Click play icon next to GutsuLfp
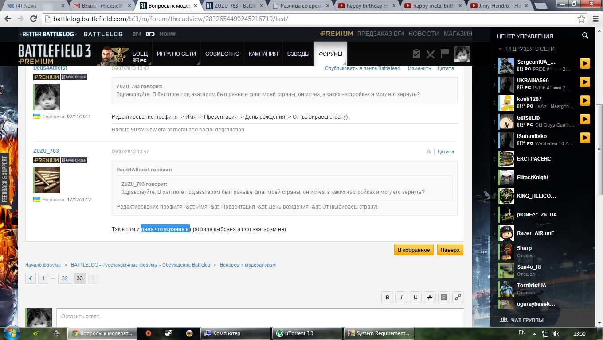603x340 pixels. pos(585,120)
